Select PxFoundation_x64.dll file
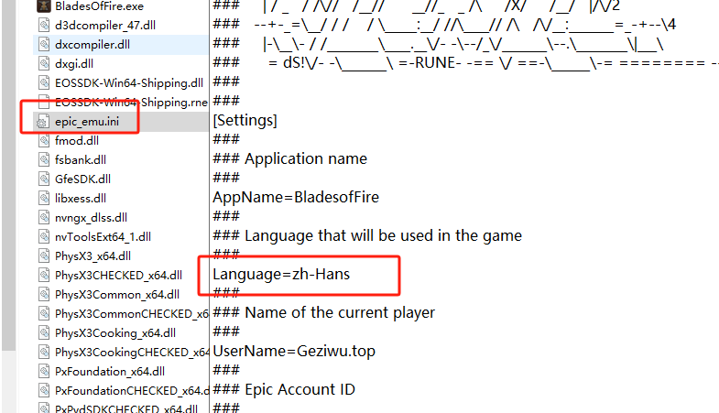719x413 pixels. (x=110, y=372)
